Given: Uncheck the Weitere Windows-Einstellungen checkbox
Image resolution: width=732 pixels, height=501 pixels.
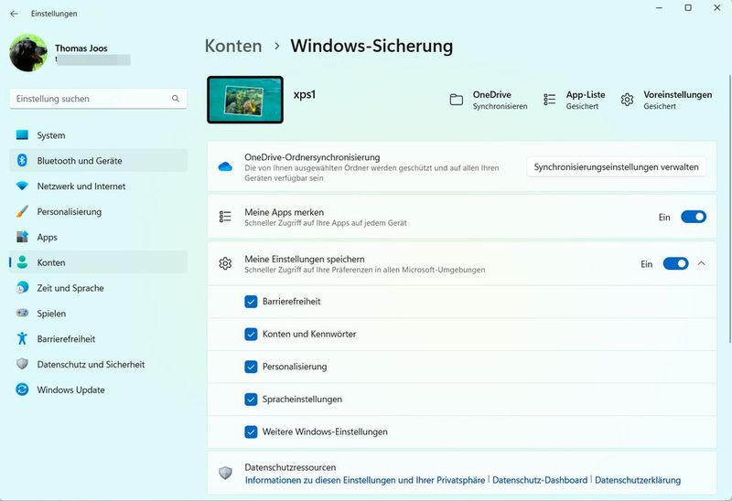Looking at the screenshot, I should (x=251, y=432).
